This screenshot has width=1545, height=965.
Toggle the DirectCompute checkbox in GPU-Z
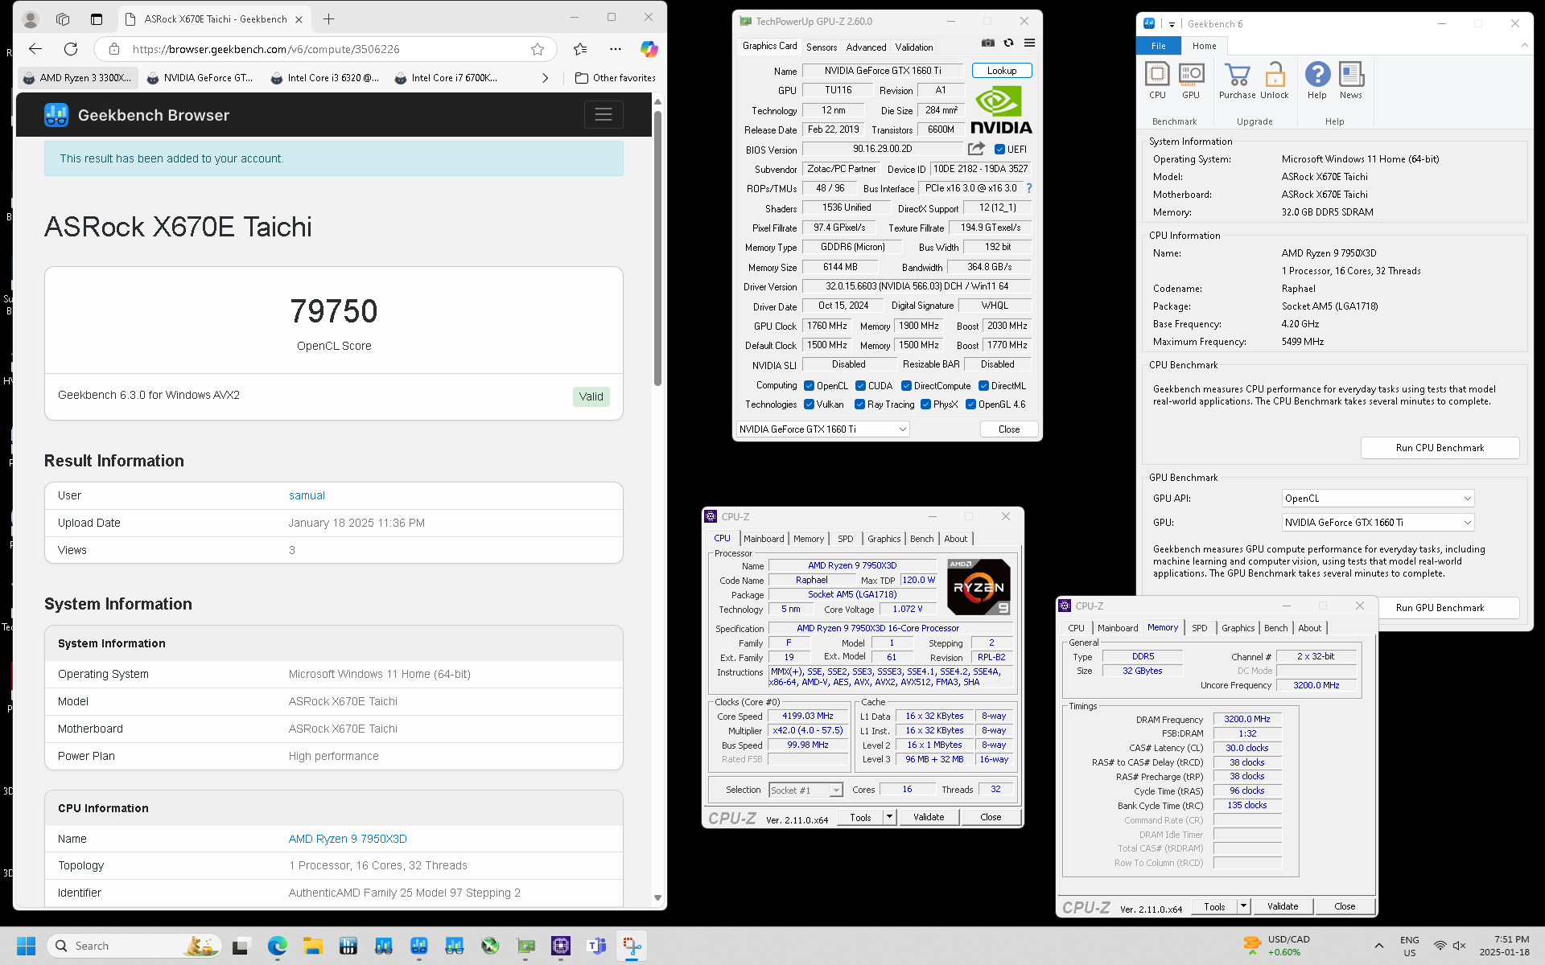(x=906, y=386)
